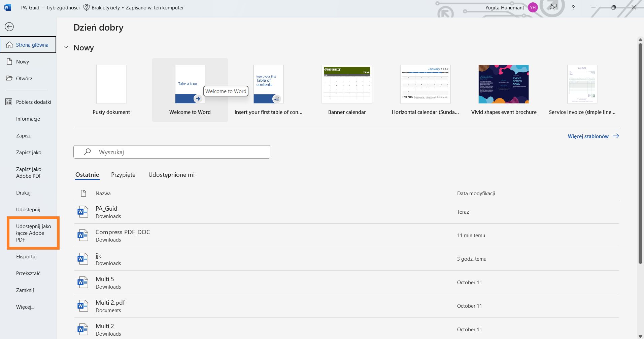Screen dimensions: 644x339
Task: Open the Drukuj print options
Action: [x=23, y=193]
